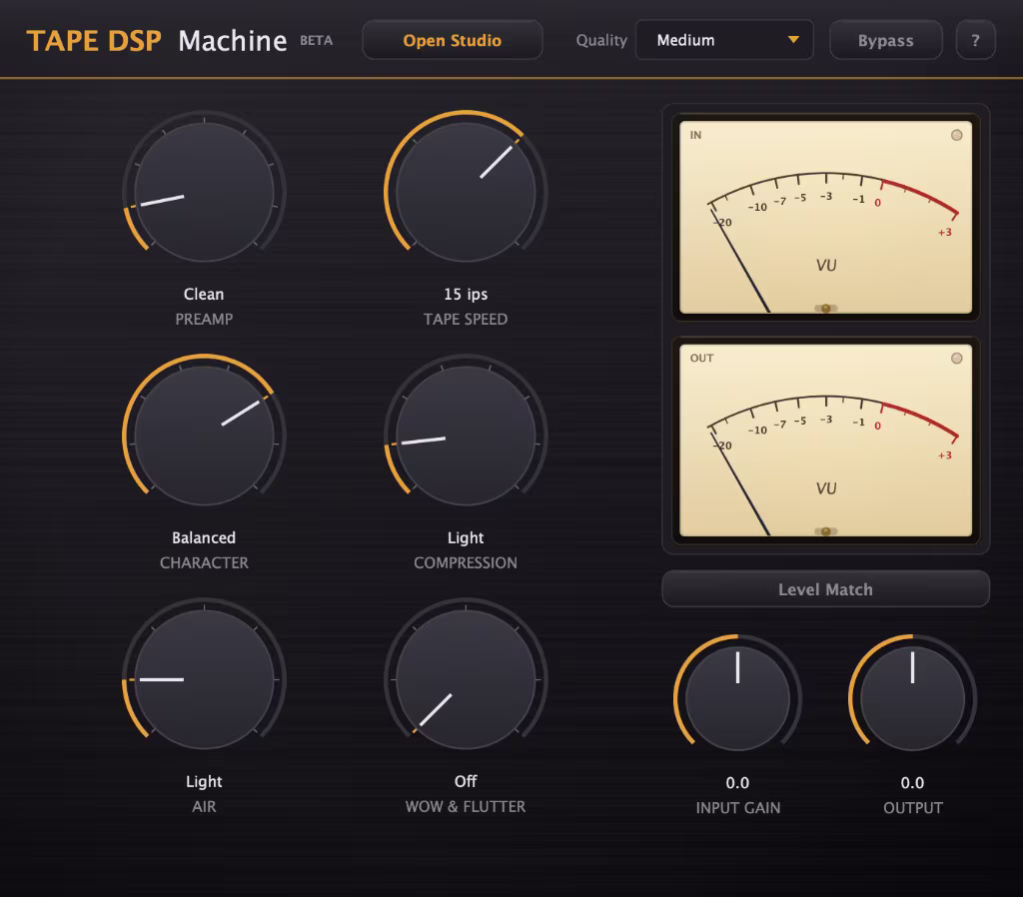The height and width of the screenshot is (897, 1023).
Task: Toggle the Bypass button
Action: coord(886,40)
